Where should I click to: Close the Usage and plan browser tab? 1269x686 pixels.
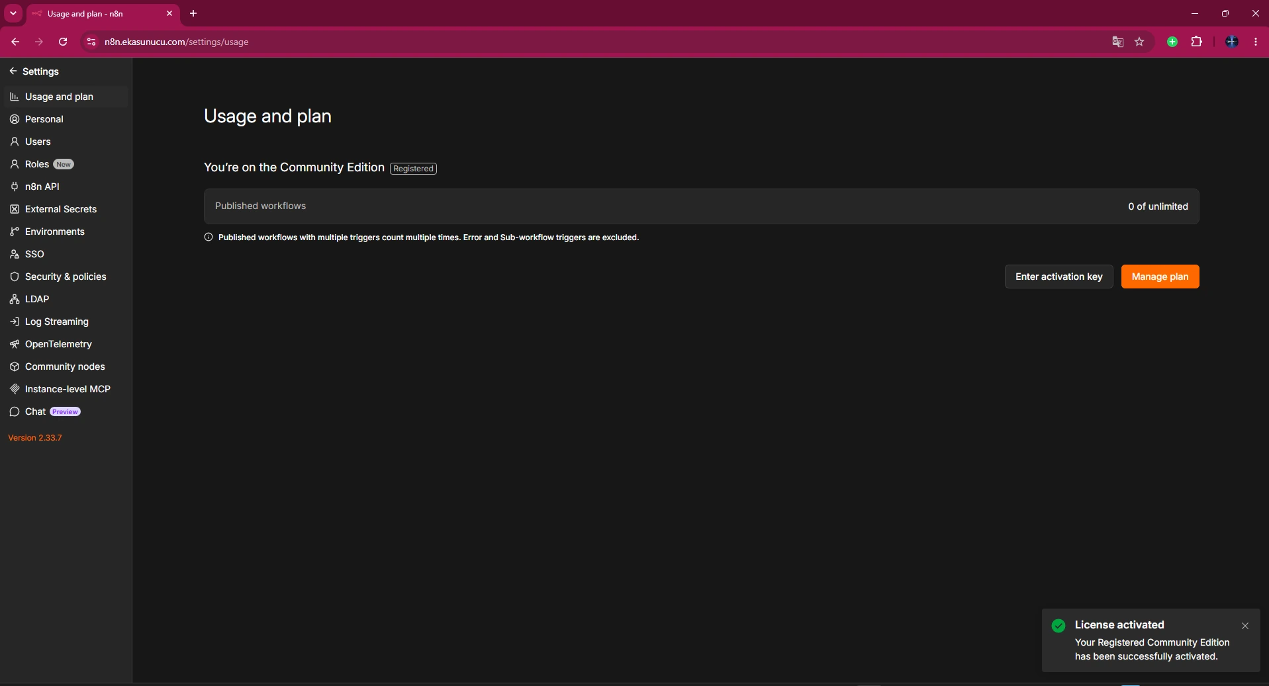169,13
